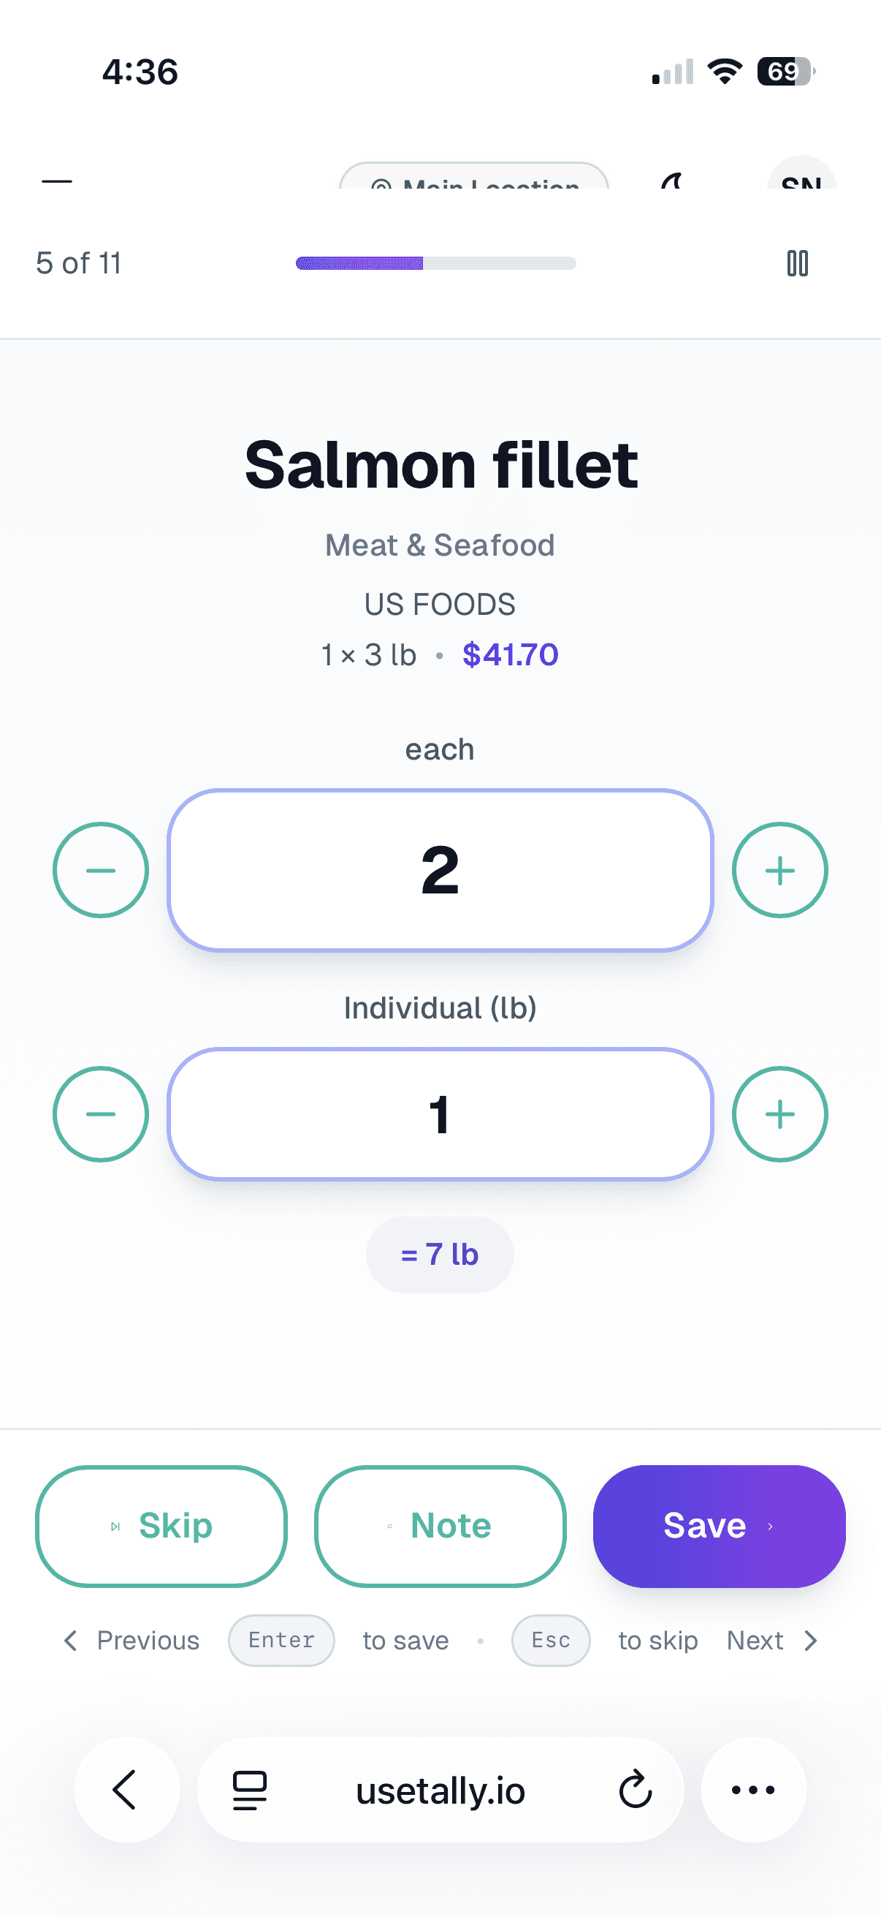881x1917 pixels.
Task: Go to the Previous item
Action: click(x=132, y=1639)
